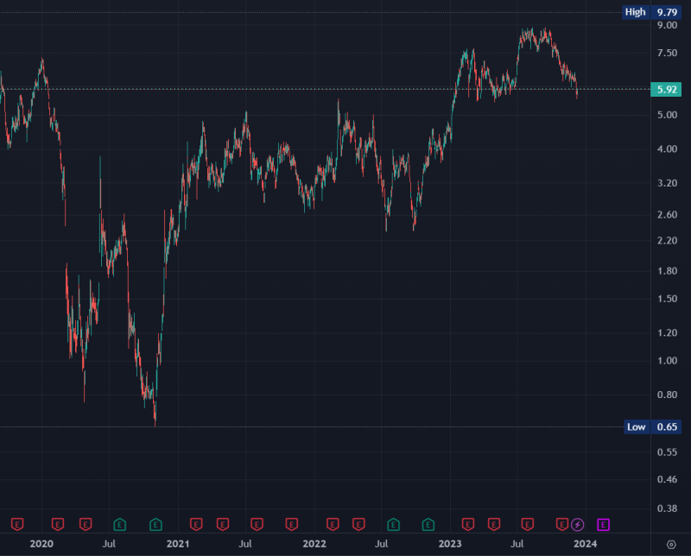The width and height of the screenshot is (691, 556).
Task: Select the 2024 label on time axis
Action: click(x=586, y=543)
